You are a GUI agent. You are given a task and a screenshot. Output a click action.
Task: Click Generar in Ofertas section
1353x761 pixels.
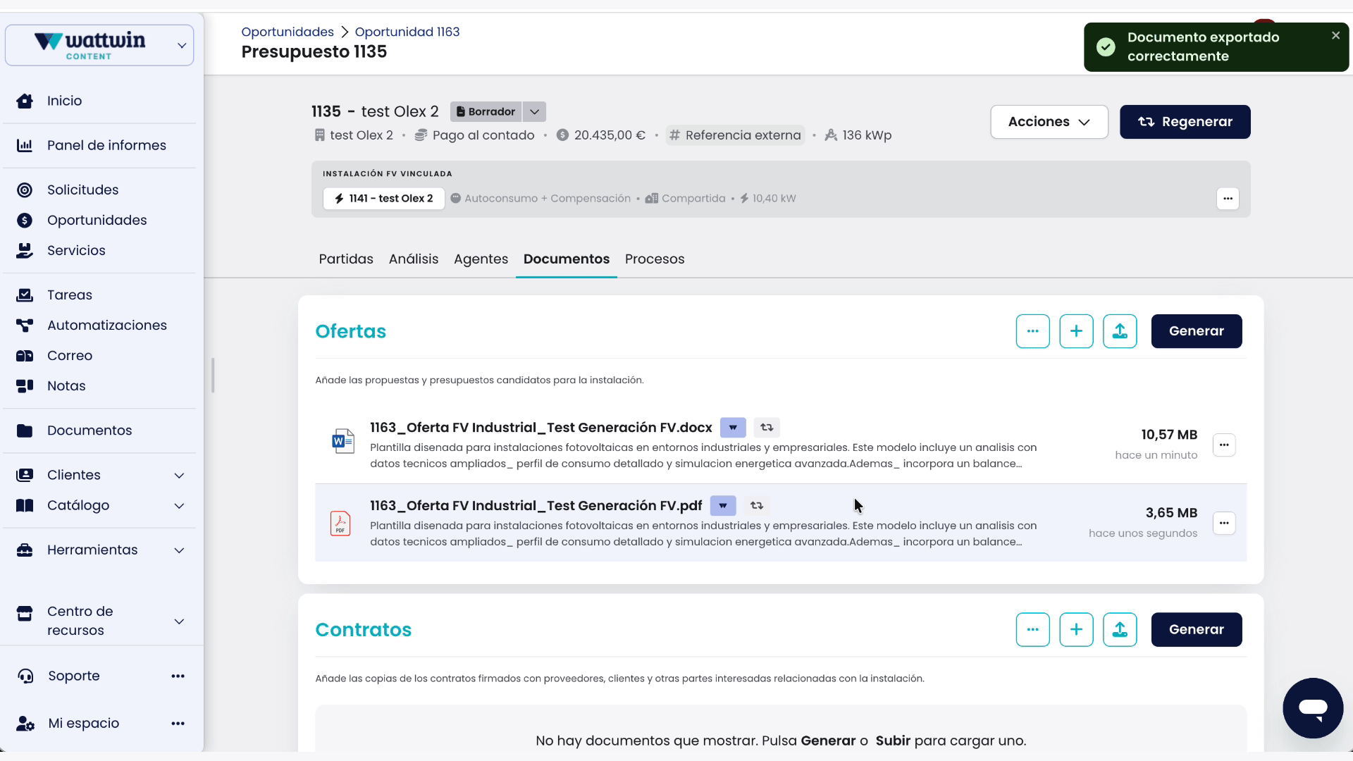tap(1197, 331)
